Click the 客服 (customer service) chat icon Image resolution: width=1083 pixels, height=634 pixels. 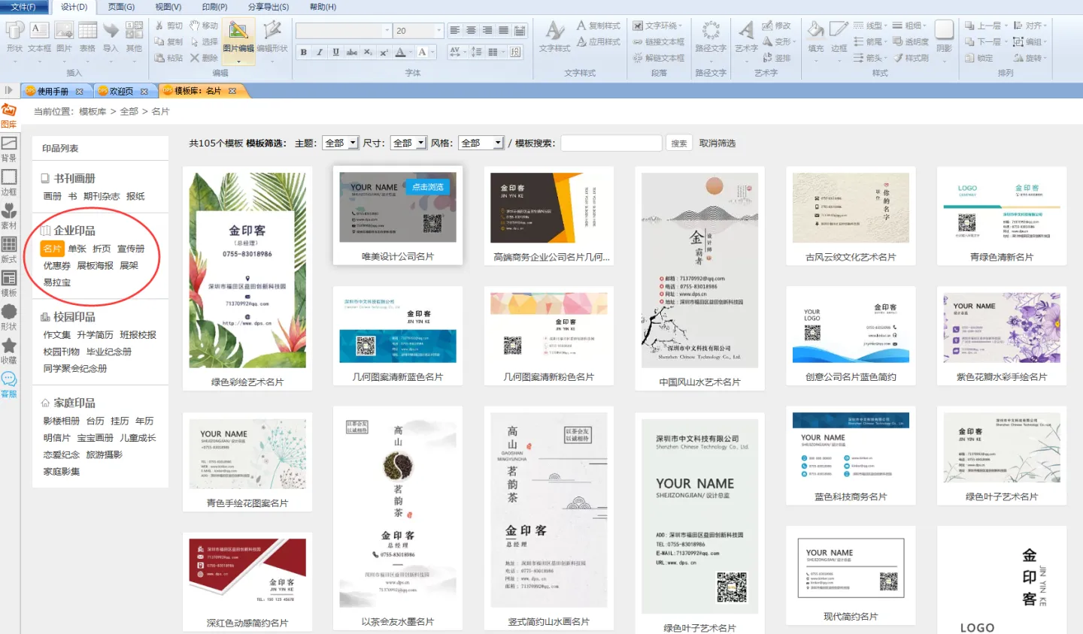(x=9, y=384)
